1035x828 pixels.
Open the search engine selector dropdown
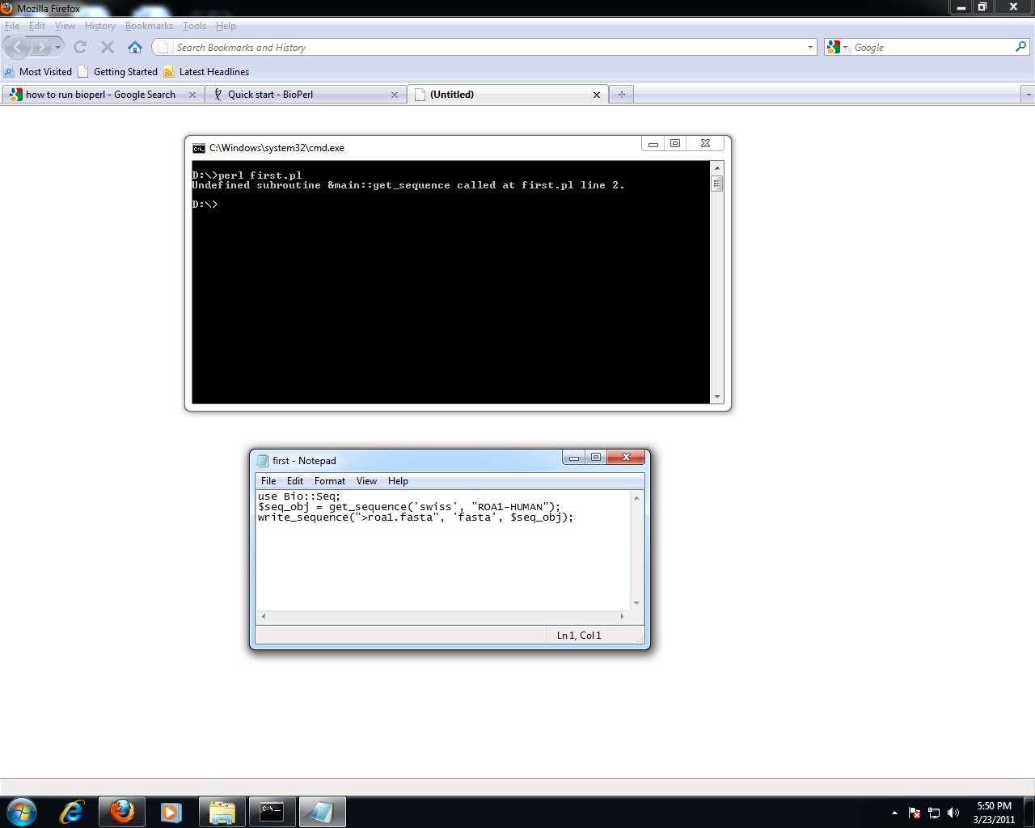pos(838,48)
